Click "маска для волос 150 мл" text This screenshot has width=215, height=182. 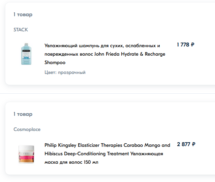(x=72, y=163)
